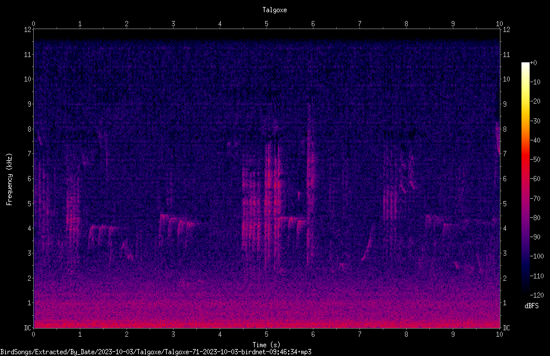Click '9' on the top time axis
The image size is (550, 356).
tap(453, 24)
